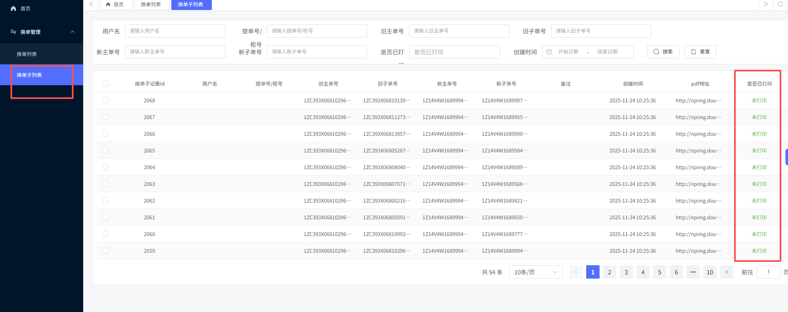Click the home icon in sidebar
Viewport: 788px width, 312px height.
(x=13, y=8)
